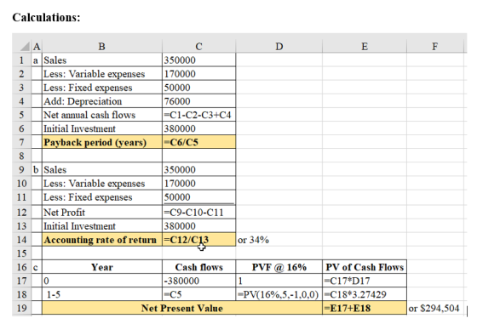Image resolution: width=477 pixels, height=324 pixels.
Task: Click the -380000 cash flow cell
Action: click(x=199, y=281)
